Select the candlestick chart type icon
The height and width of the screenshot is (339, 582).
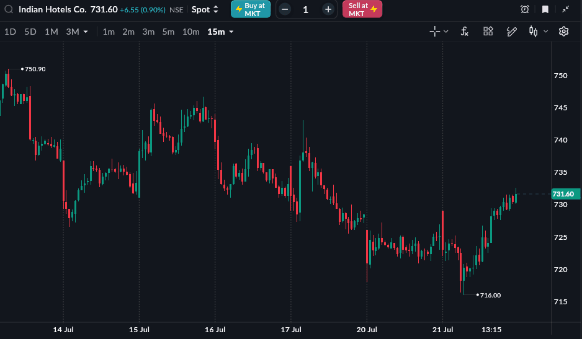(534, 32)
